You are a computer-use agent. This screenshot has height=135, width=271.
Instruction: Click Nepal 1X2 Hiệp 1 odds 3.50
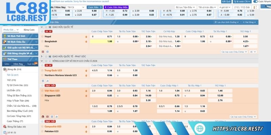point(245,36)
